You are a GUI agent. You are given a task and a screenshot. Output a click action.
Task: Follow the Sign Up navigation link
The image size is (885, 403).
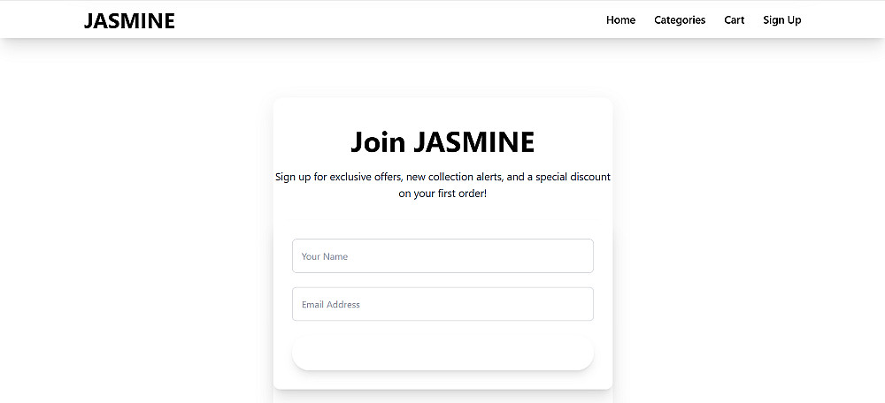tap(782, 20)
